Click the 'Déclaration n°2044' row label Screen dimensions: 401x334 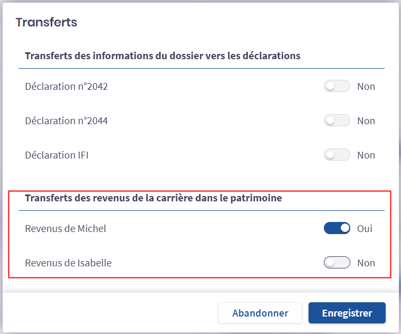pyautogui.click(x=67, y=121)
